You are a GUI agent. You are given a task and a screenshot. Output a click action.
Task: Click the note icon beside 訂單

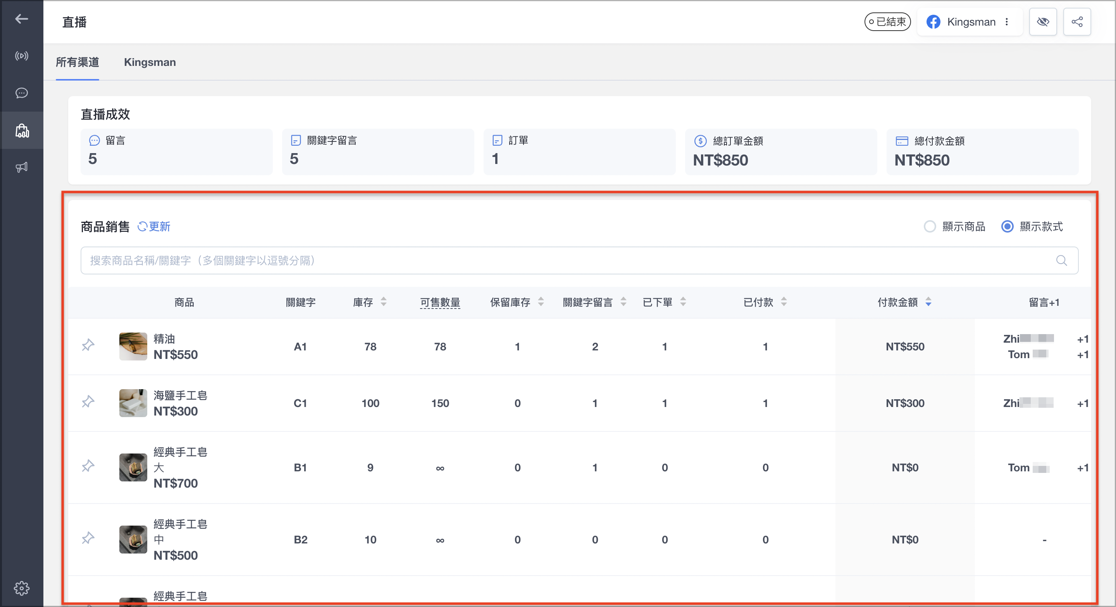[x=497, y=140]
